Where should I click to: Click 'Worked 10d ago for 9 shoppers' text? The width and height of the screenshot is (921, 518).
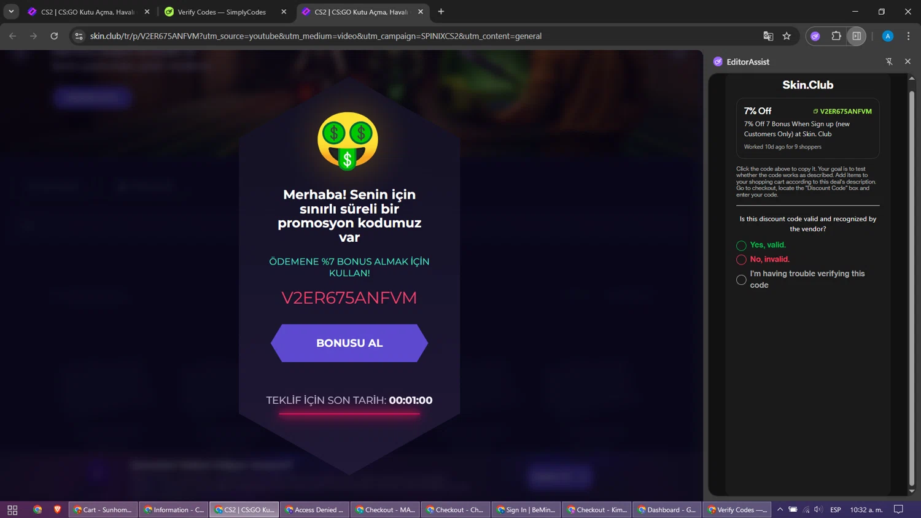click(783, 147)
